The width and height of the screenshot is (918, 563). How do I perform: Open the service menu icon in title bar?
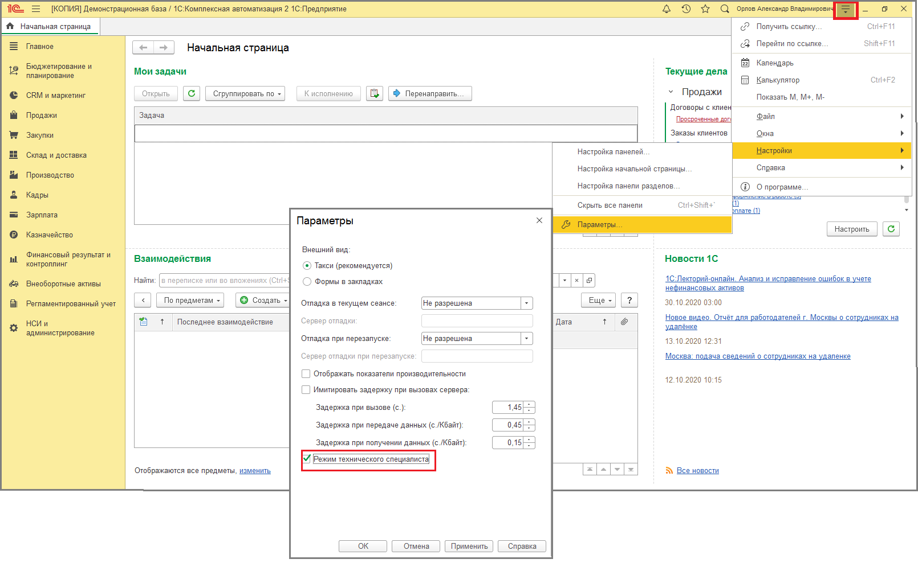845,10
